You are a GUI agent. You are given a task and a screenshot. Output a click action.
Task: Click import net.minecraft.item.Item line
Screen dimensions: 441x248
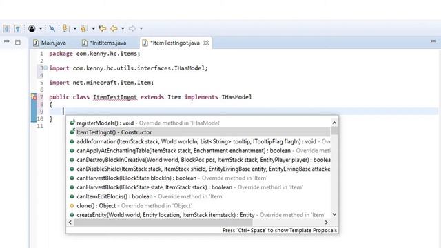[x=101, y=83]
